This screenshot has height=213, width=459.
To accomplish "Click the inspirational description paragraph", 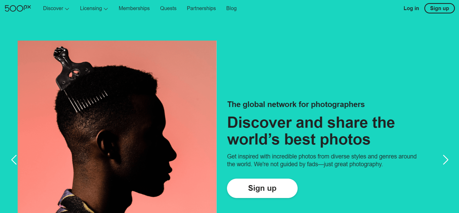I will 321,160.
